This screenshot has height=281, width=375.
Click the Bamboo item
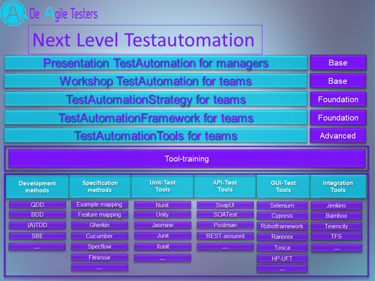[x=337, y=216]
